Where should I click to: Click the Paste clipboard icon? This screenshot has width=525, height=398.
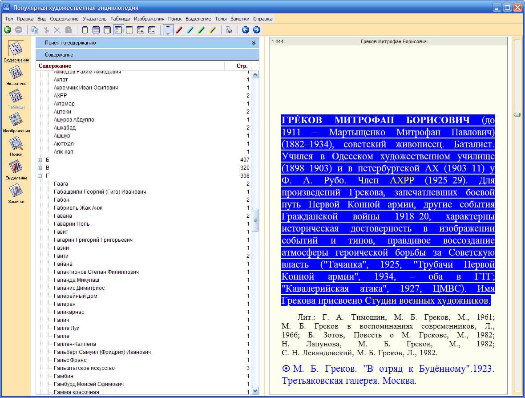pos(69,30)
